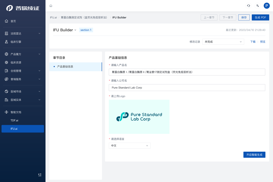Collapse the sidebar using bottom toggle icon
The image size is (273, 182).
tap(40, 175)
